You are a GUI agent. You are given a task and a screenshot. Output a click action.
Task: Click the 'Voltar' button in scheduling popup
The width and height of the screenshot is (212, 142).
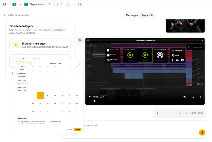tap(70, 129)
